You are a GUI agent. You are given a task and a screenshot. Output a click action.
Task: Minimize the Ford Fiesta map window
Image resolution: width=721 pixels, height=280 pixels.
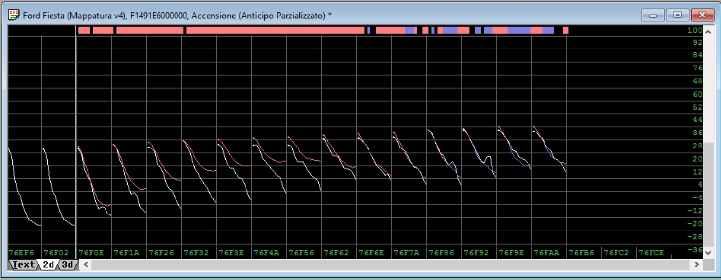[653, 15]
